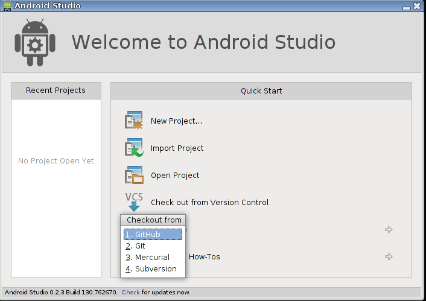Choose Import Project label
This screenshot has width=426, height=301.
click(177, 148)
